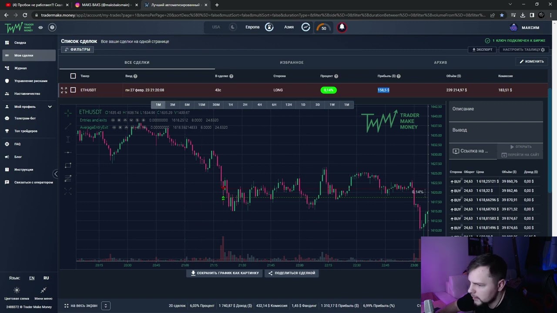Open the НАСТРОИТЬ ТАБЛИЦУ table settings

pyautogui.click(x=523, y=50)
